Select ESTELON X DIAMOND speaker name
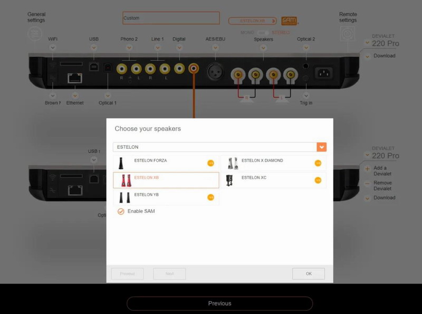Viewport: 422px width, 314px height. [x=262, y=160]
